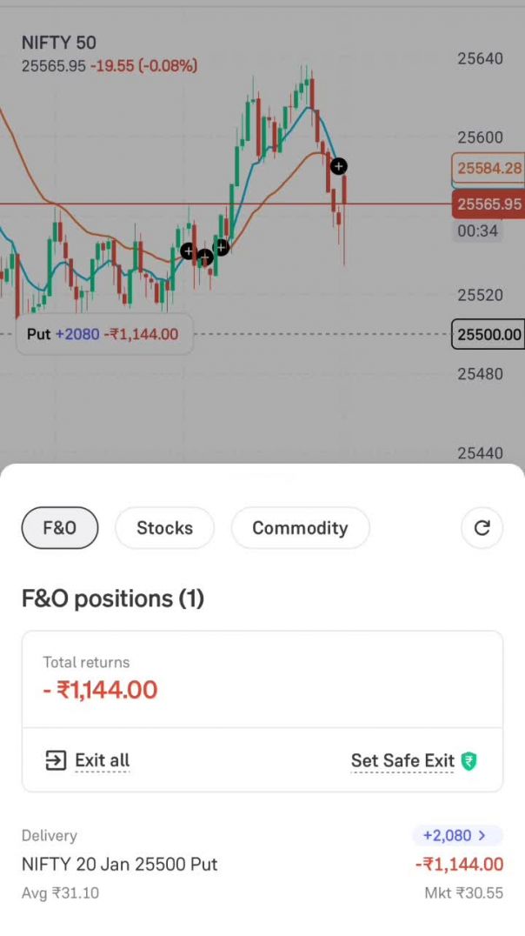Tap the Total returns amount

coord(101,690)
